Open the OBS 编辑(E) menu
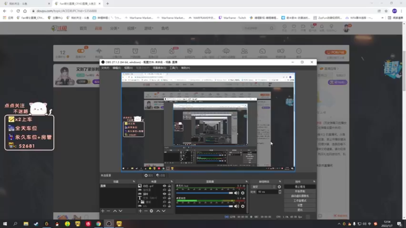Image resolution: width=406 pixels, height=228 pixels. coord(117,68)
